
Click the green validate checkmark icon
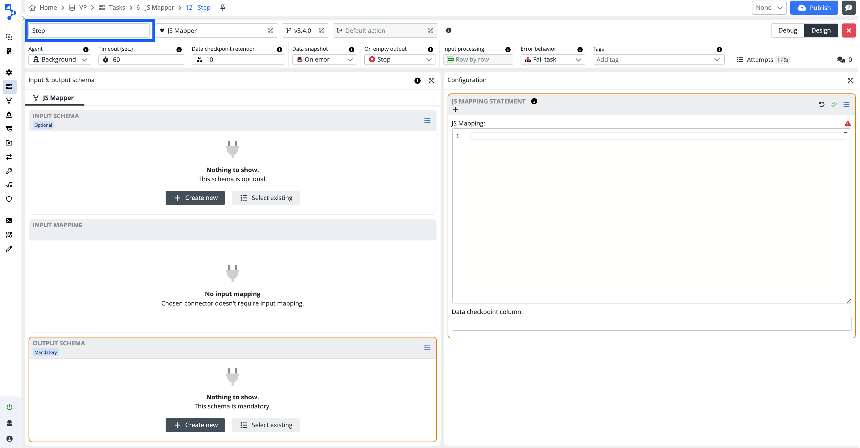834,104
